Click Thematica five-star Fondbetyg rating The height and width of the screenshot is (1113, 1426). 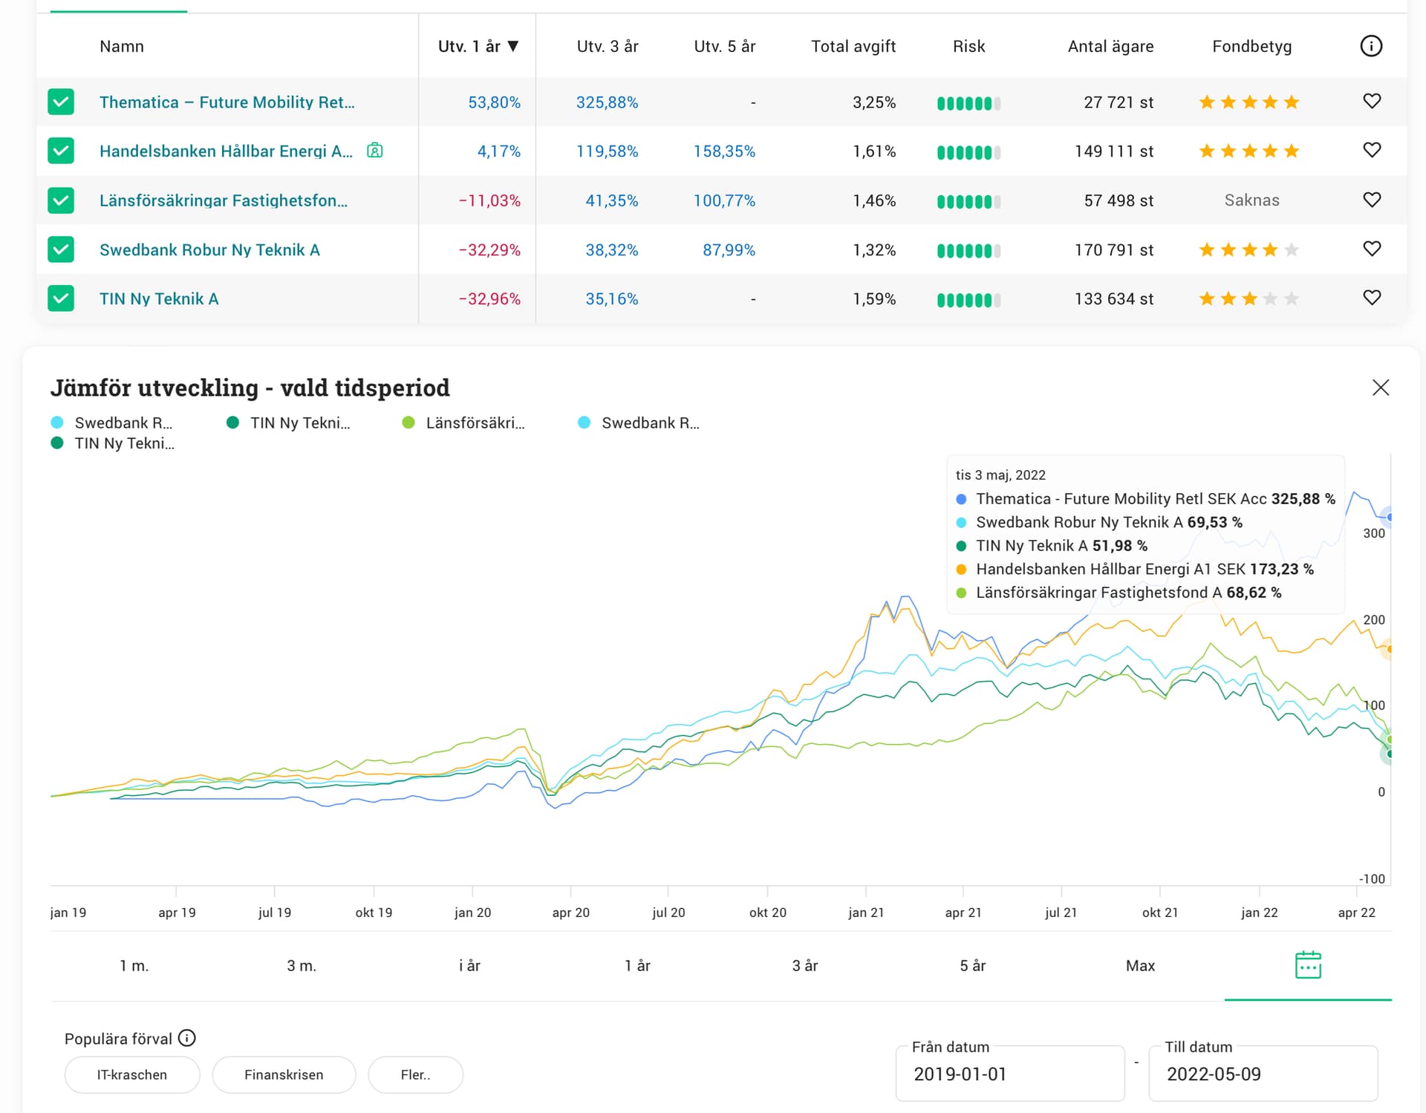1249,102
